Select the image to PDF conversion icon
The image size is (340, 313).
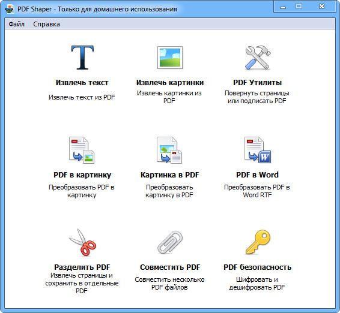point(169,150)
